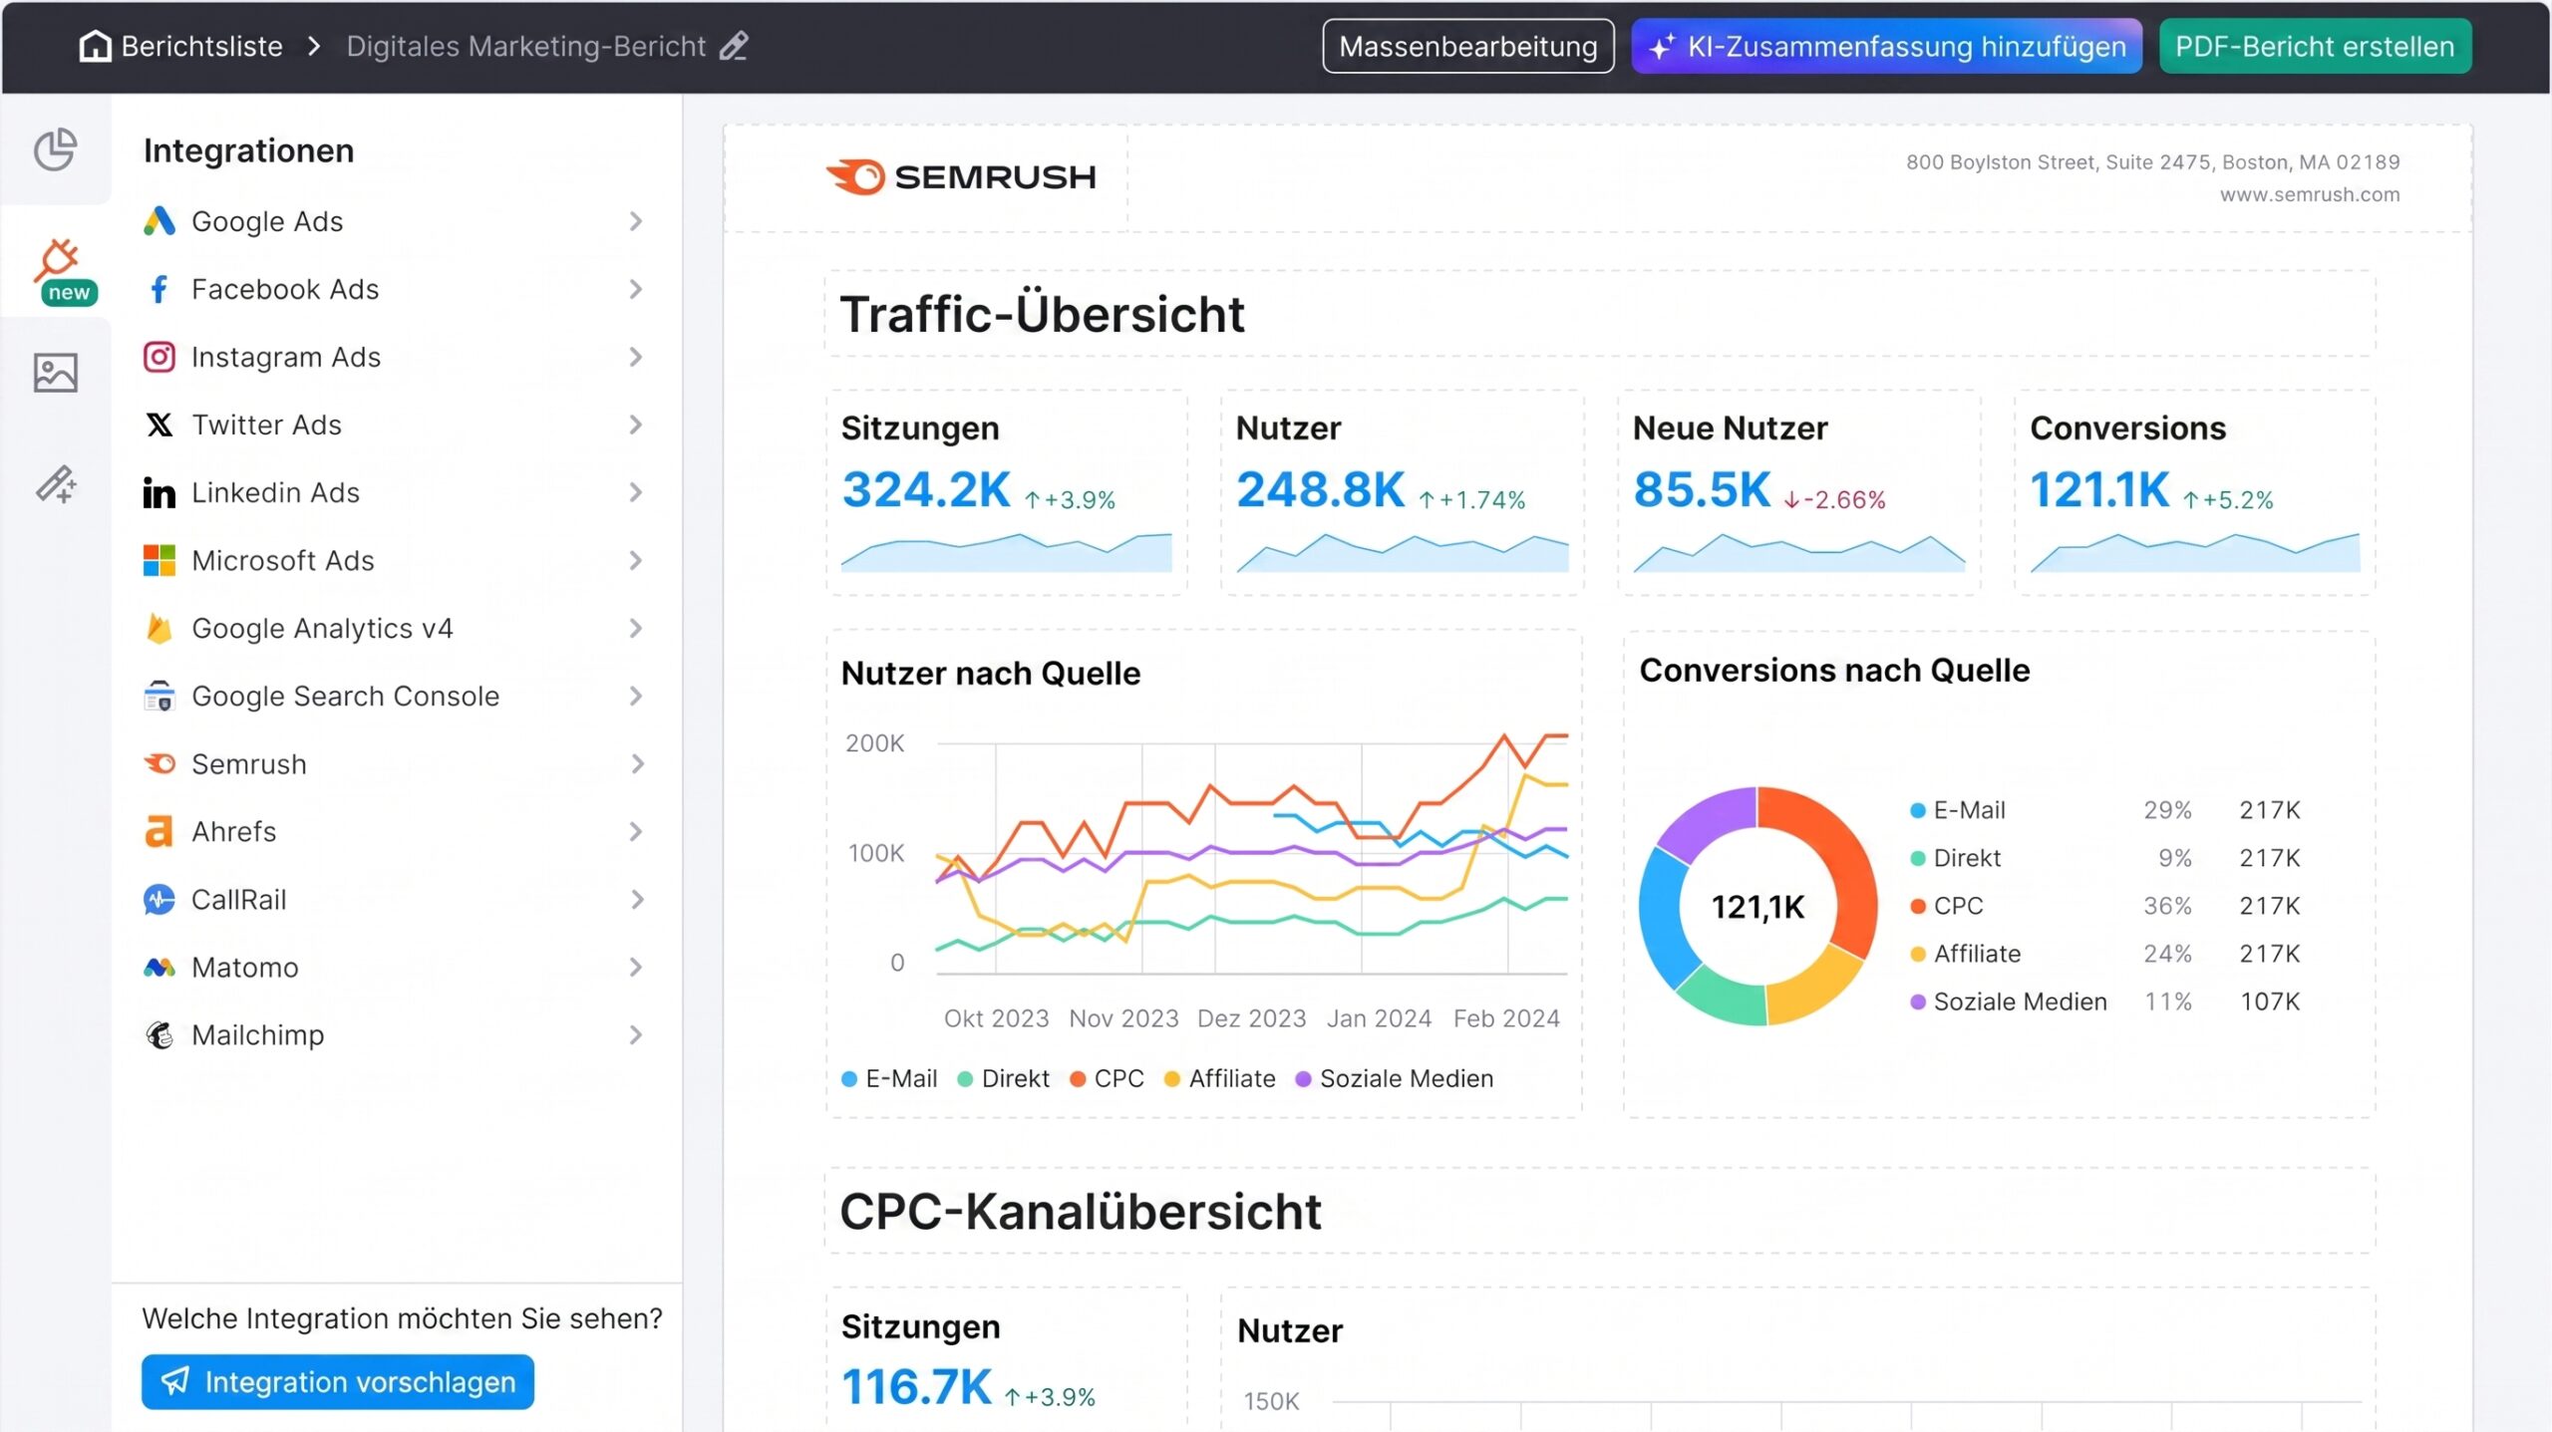Click the Sitzungen 116.7K metric card
The image size is (2552, 1432).
coord(1007,1359)
